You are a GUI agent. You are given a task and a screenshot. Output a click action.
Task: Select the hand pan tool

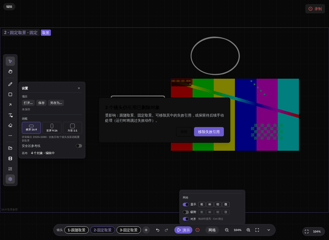(x=10, y=72)
